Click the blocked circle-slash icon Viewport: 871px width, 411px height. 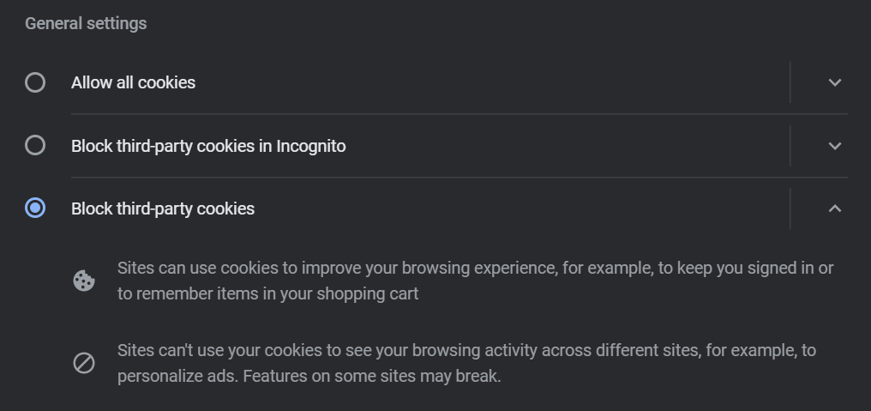click(x=84, y=363)
